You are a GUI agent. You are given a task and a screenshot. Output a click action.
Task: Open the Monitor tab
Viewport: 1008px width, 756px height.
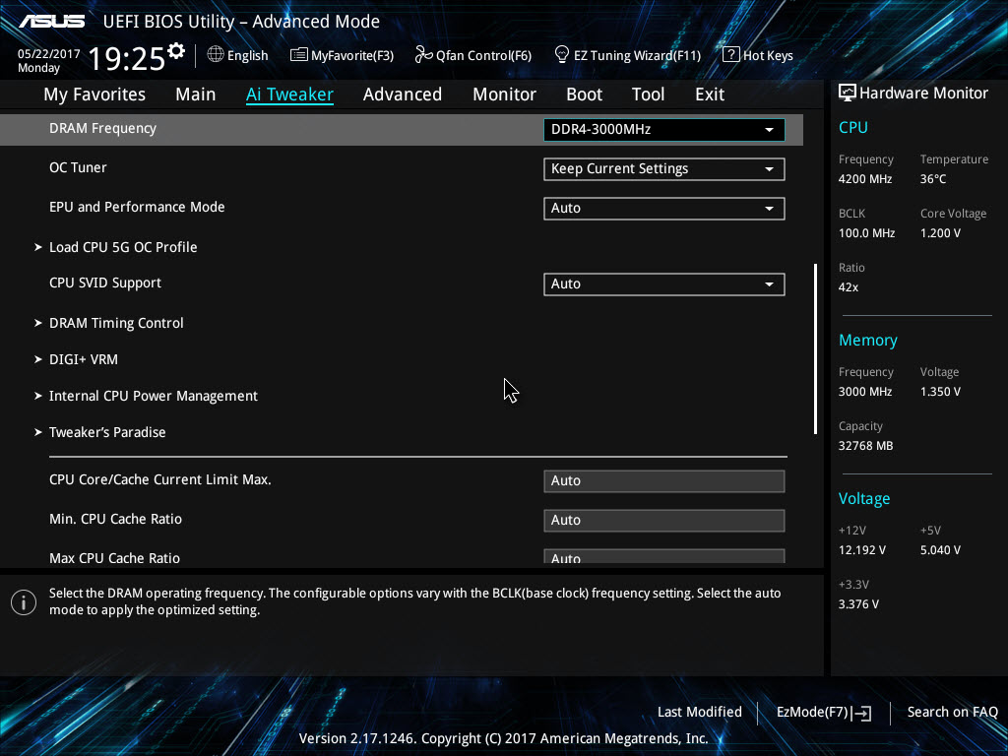[x=504, y=94]
